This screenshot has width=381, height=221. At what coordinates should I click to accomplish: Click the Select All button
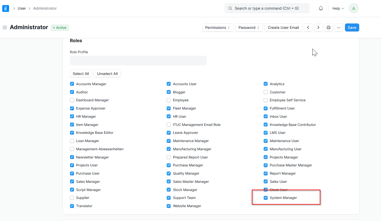pyautogui.click(x=81, y=73)
